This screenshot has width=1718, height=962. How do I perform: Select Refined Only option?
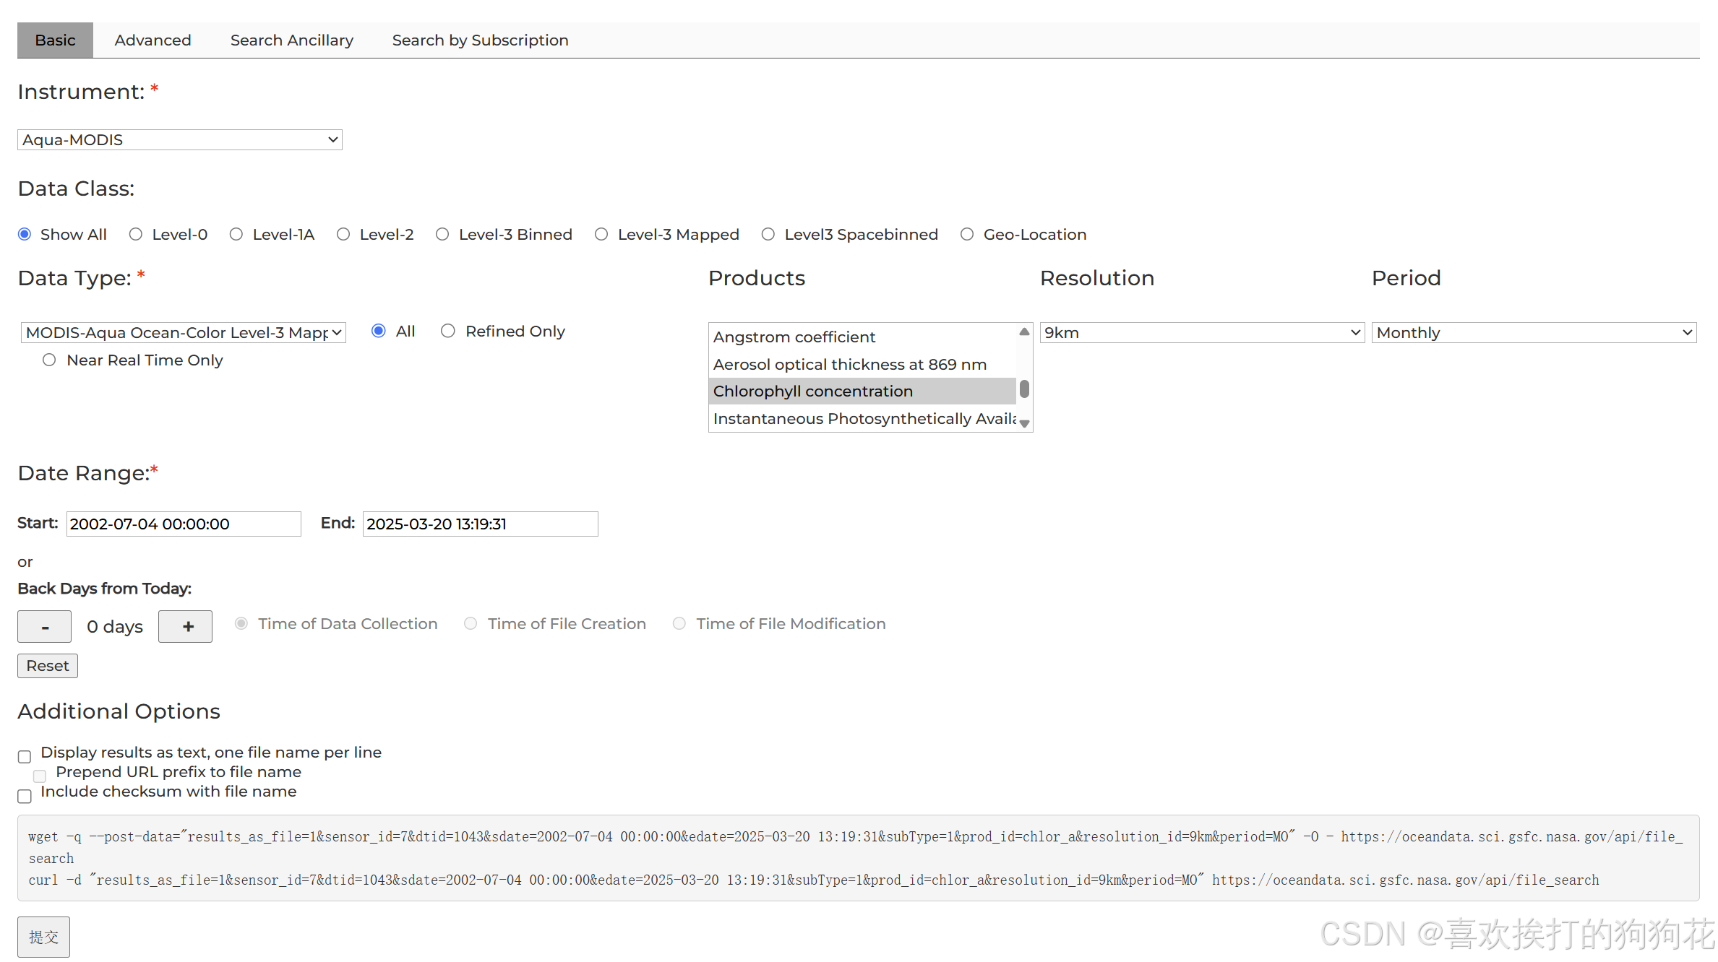(448, 331)
